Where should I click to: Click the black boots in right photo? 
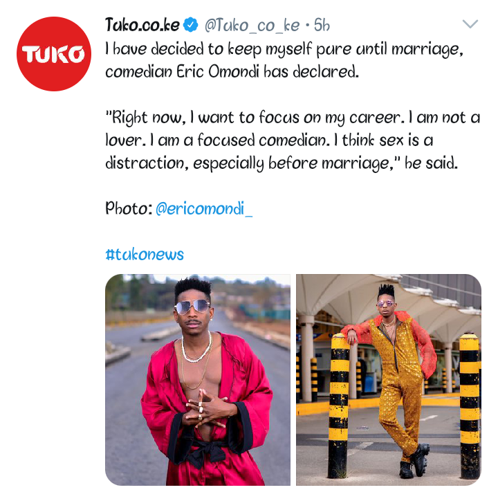coord(414,461)
